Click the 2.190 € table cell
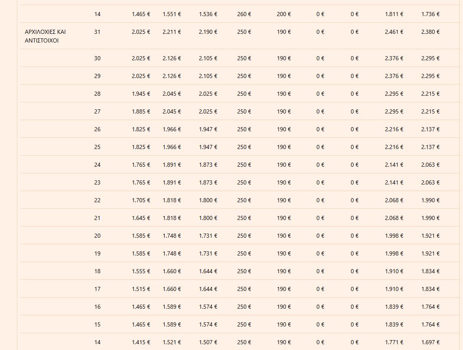Screen dimensions: 463x350 coord(208,32)
